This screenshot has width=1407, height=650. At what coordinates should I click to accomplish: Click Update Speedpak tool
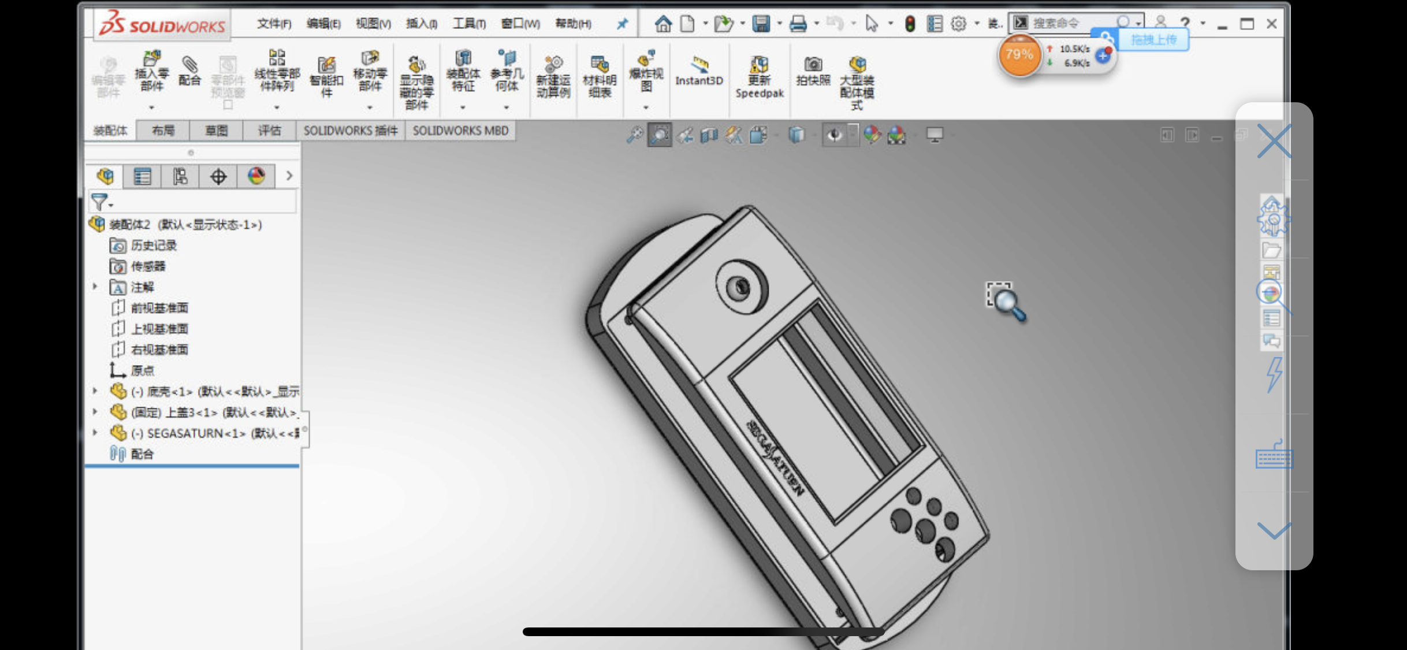(759, 77)
